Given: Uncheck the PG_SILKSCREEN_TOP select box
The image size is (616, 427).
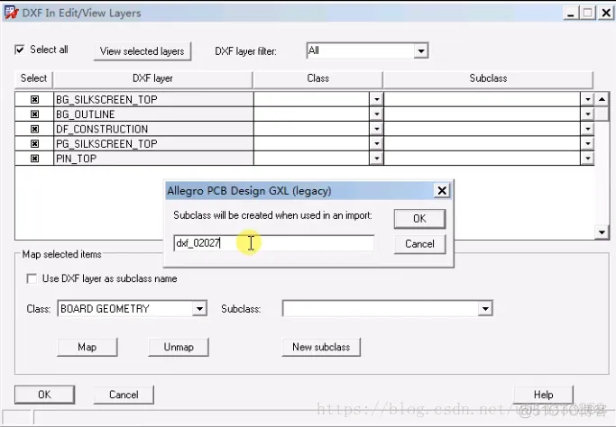Looking at the screenshot, I should coord(34,143).
